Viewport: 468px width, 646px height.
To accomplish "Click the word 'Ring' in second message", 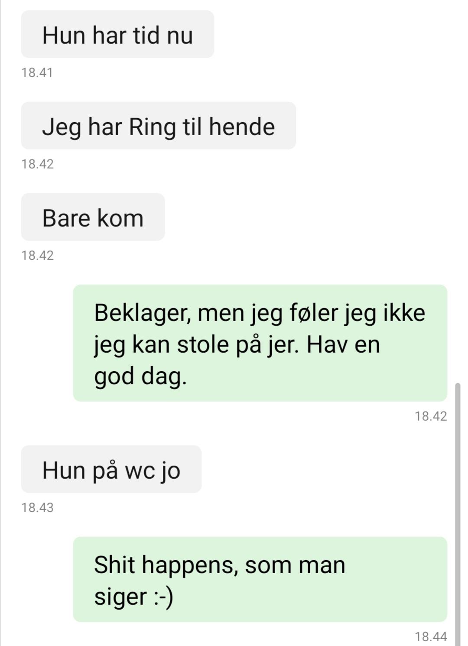I will coord(153,127).
